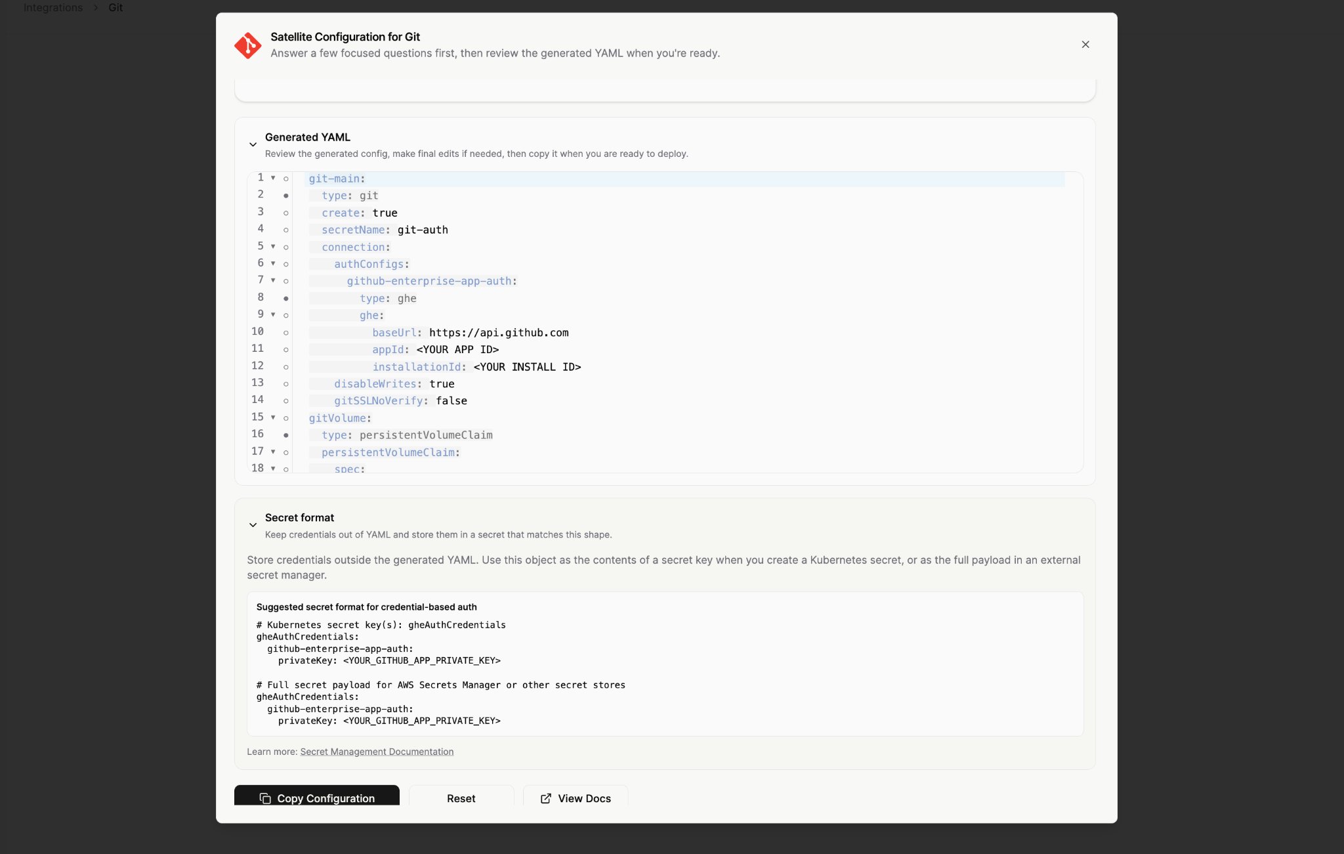Screen dimensions: 1344x854
Task: Open Secret Management Documentation link
Action: tap(377, 752)
